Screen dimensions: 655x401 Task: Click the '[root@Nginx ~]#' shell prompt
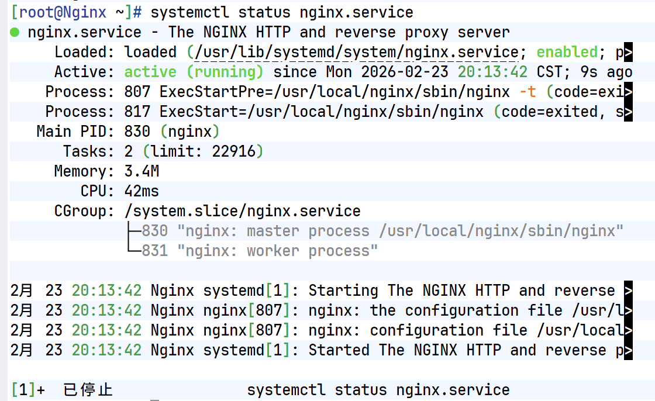click(x=76, y=12)
